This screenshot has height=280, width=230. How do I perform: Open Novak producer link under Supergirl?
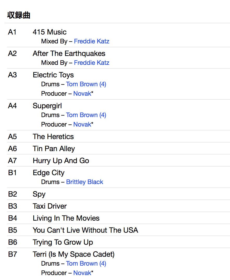[82, 124]
